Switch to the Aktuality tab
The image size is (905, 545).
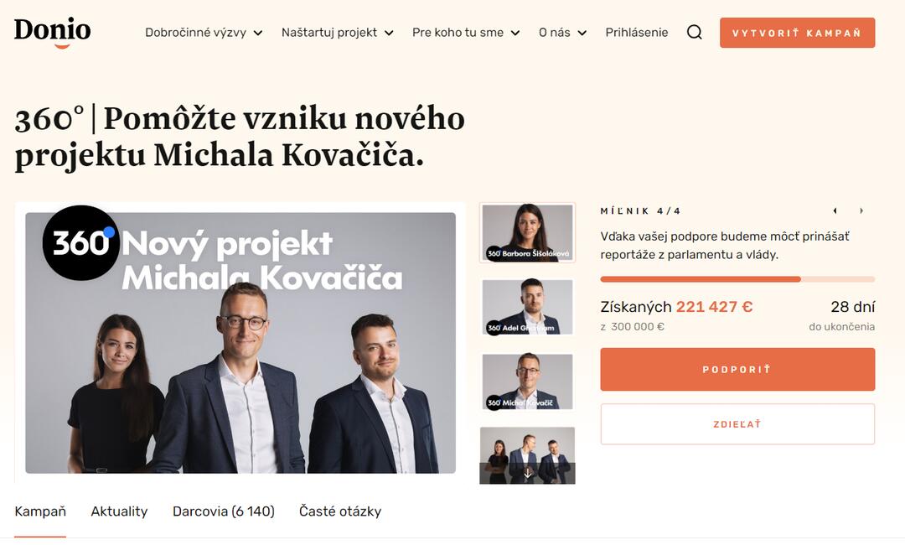pyautogui.click(x=119, y=511)
